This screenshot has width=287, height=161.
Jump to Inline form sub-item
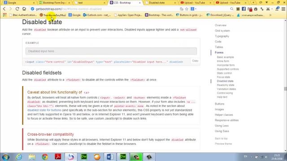[223, 61]
